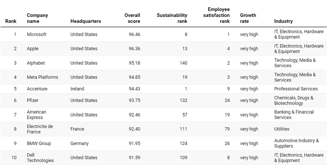This screenshot has width=327, height=165.
Task: Click the Growth rate column header
Action: tap(248, 18)
